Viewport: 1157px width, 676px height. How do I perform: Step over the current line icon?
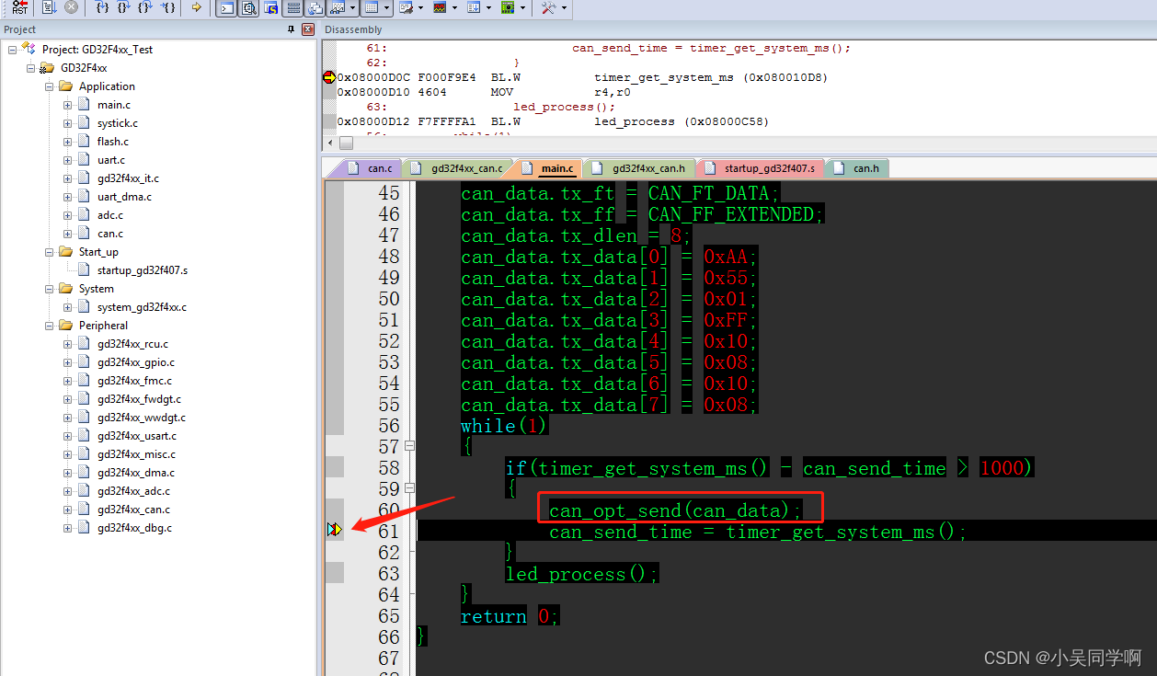124,8
